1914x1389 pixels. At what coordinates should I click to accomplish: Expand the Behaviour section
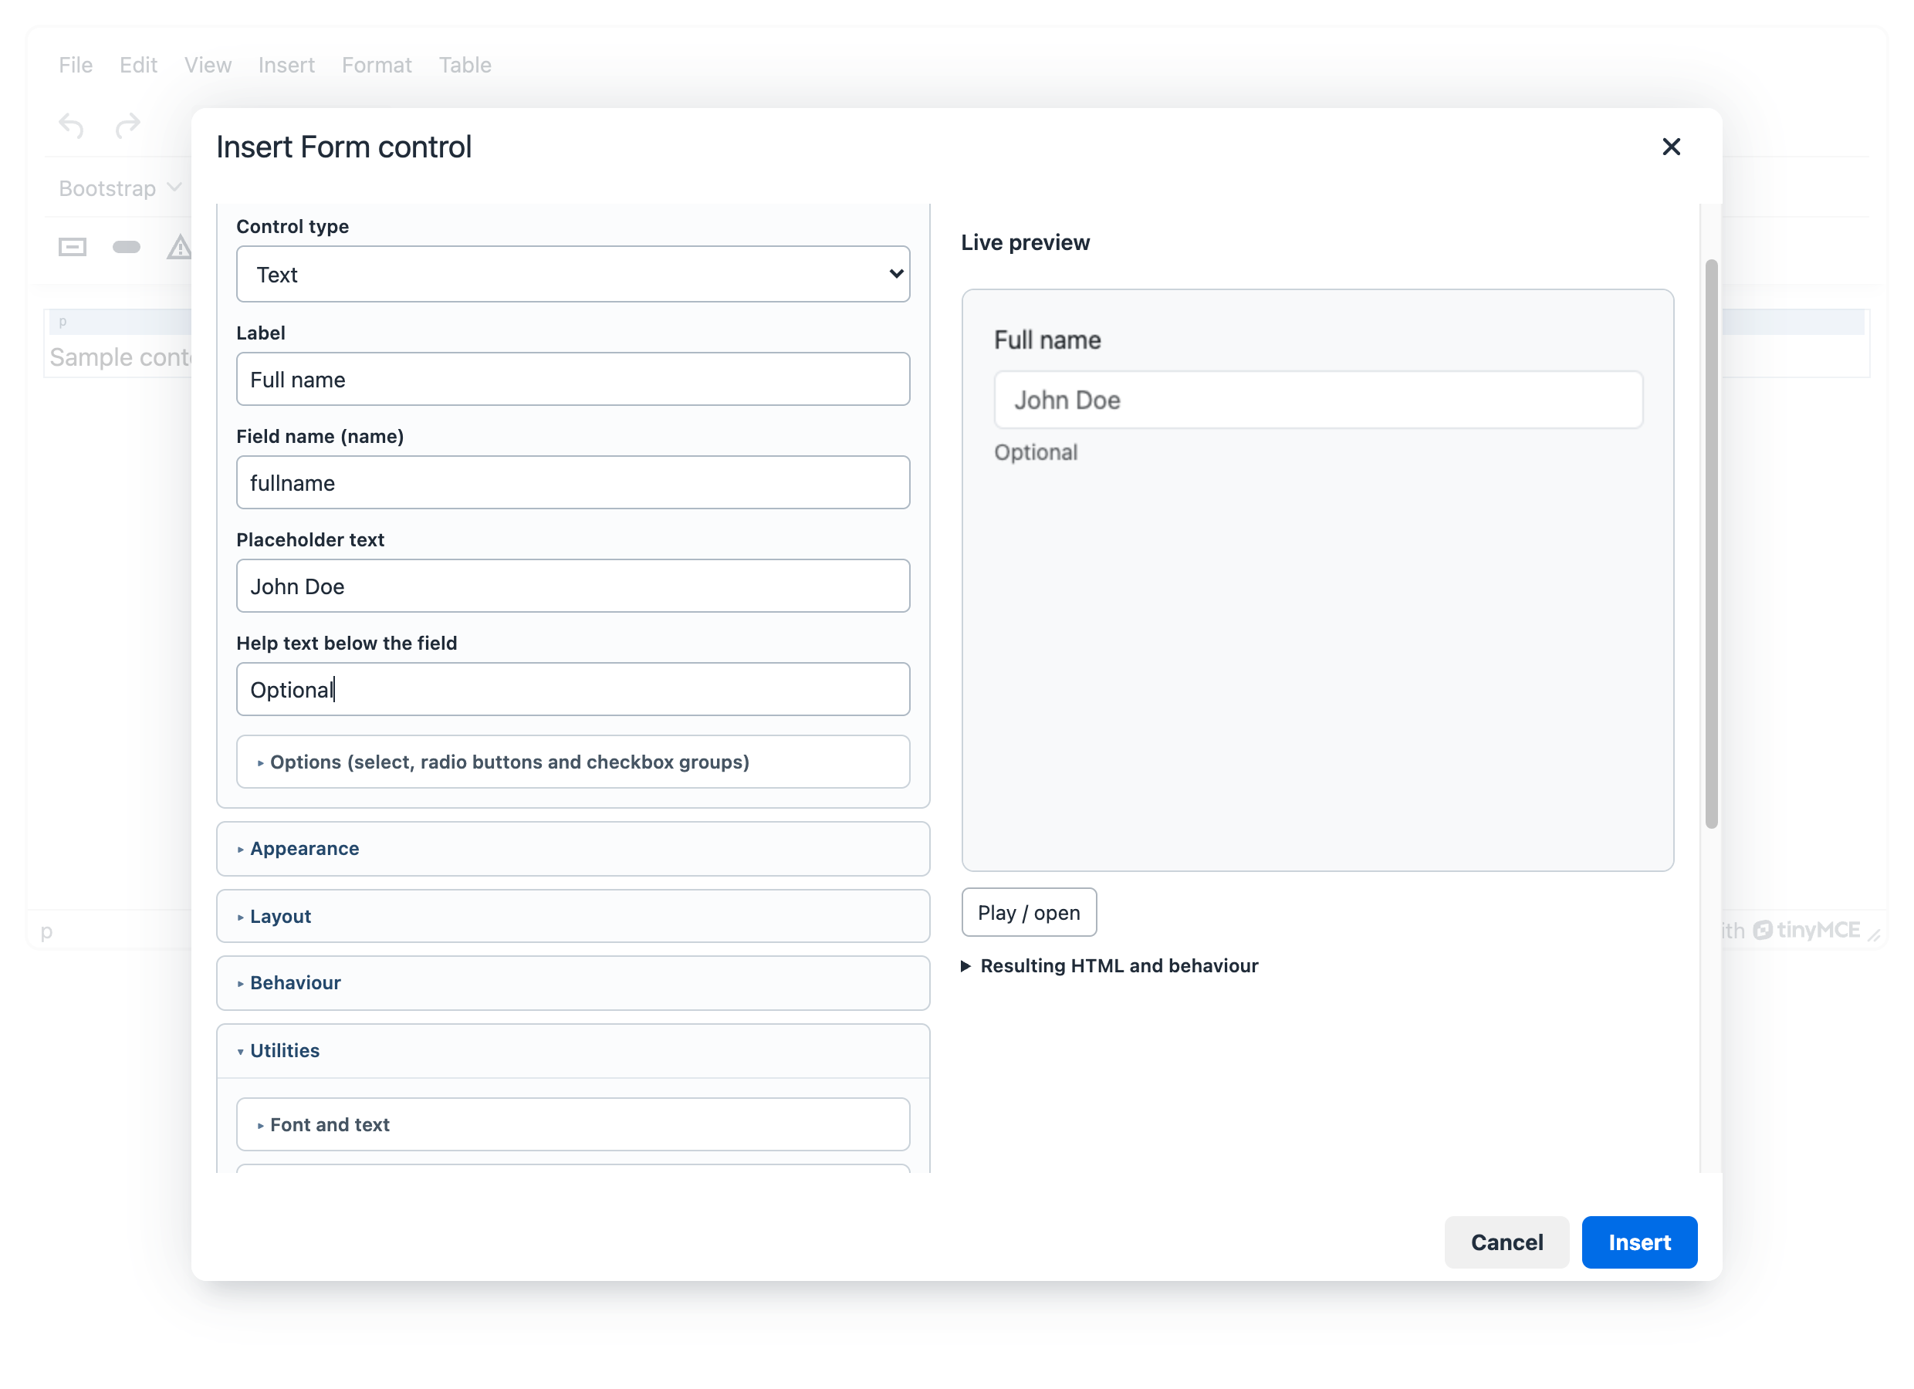(x=573, y=982)
